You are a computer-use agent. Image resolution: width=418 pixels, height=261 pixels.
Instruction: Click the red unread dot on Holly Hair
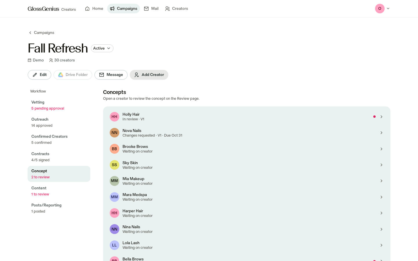pyautogui.click(x=374, y=117)
